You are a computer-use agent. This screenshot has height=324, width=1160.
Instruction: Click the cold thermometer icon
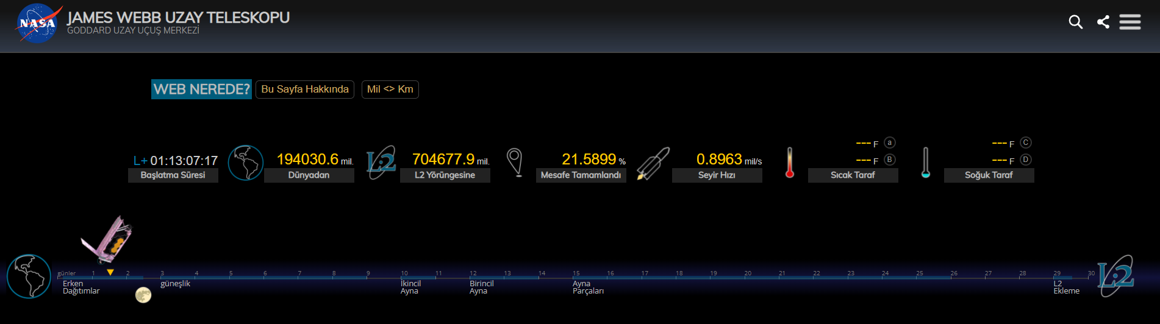tap(926, 163)
